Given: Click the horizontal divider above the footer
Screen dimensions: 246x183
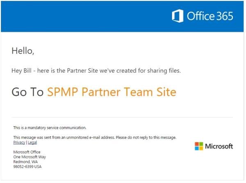Looking at the screenshot, I should [122, 117].
